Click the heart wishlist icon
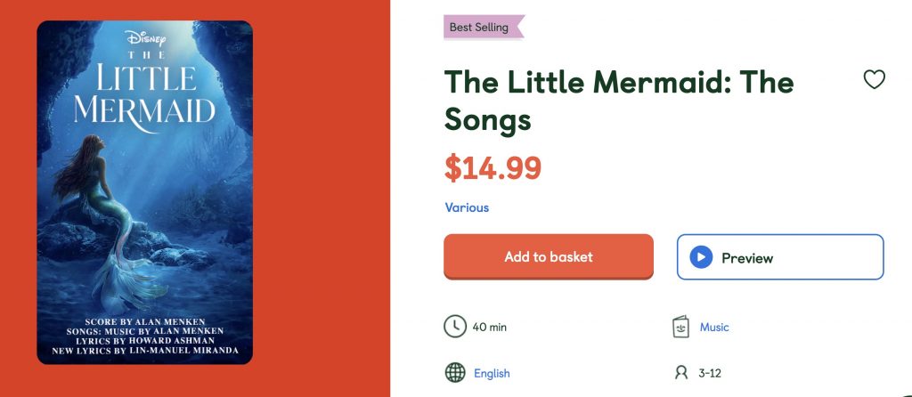Image resolution: width=912 pixels, height=397 pixels. coord(875,80)
